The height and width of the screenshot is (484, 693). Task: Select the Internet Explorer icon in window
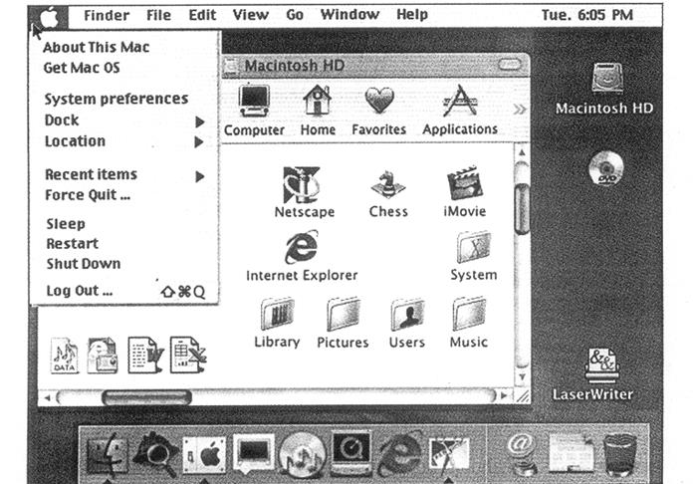click(302, 246)
